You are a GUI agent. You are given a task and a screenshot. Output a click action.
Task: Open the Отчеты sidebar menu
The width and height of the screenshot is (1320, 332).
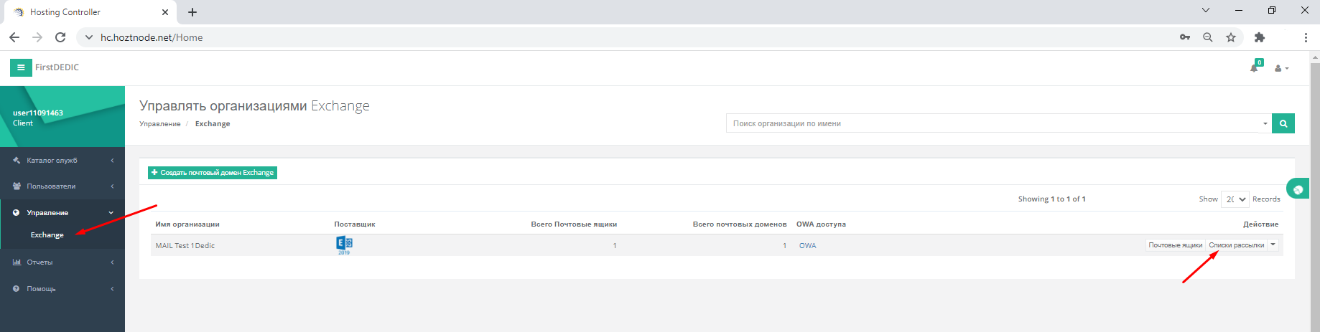click(x=62, y=262)
